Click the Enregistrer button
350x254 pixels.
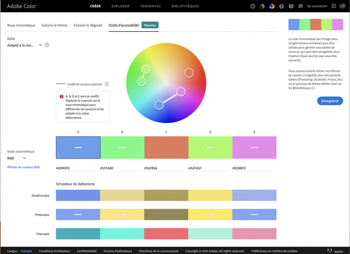pyautogui.click(x=330, y=101)
